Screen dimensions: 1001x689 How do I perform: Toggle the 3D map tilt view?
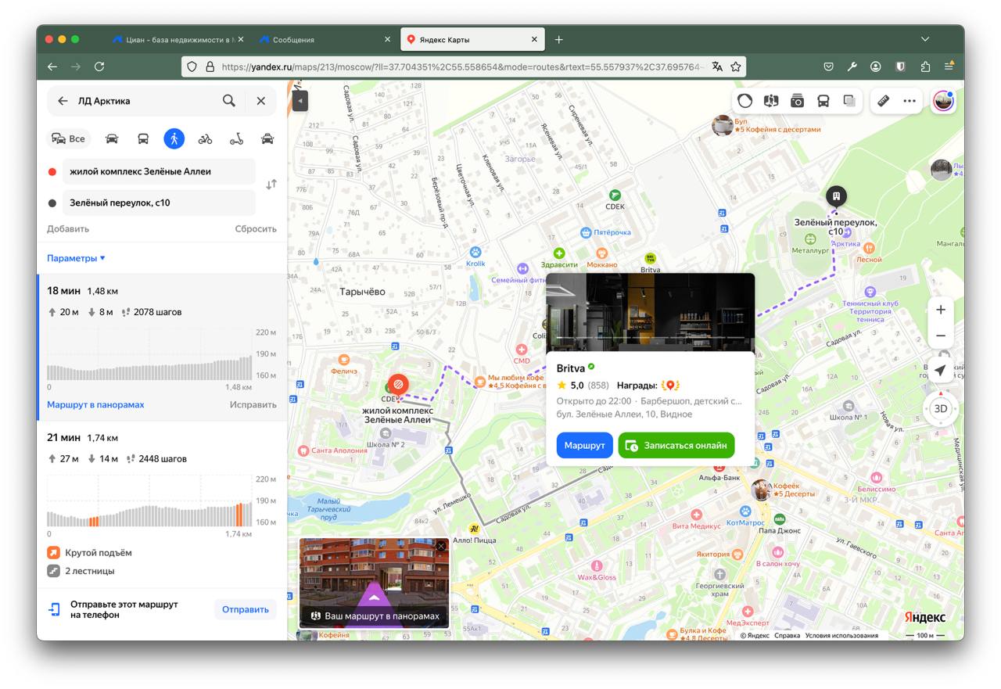pos(941,408)
